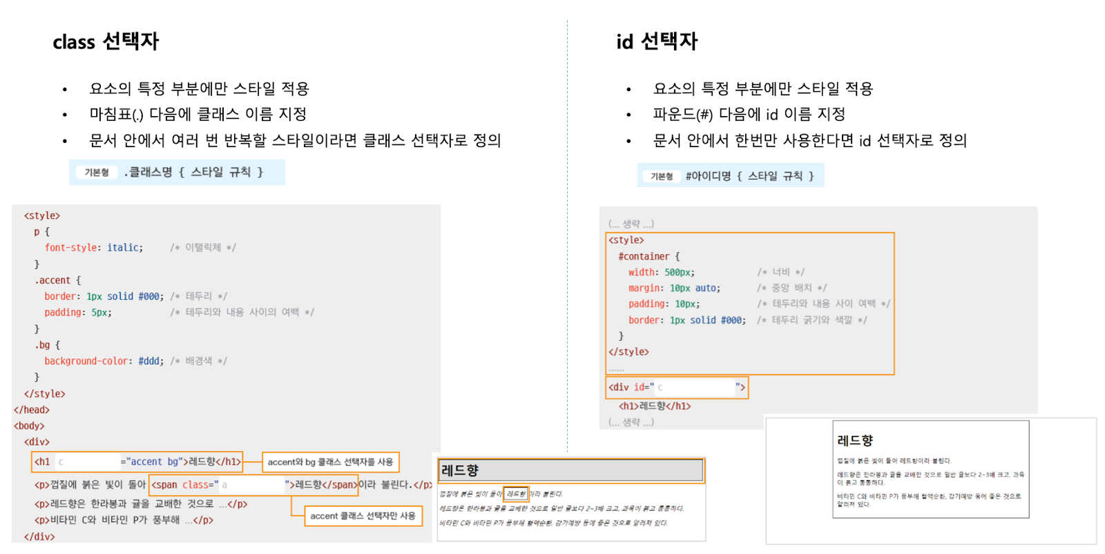Click bullet ending "클래스 선택자로 정의"

(296, 140)
